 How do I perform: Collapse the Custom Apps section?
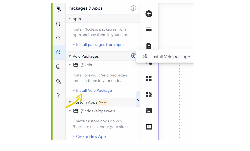[x=70, y=102]
